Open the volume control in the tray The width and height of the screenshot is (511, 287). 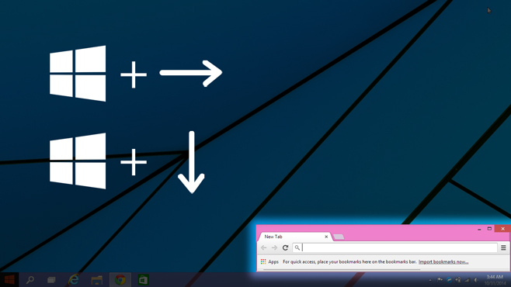point(477,280)
